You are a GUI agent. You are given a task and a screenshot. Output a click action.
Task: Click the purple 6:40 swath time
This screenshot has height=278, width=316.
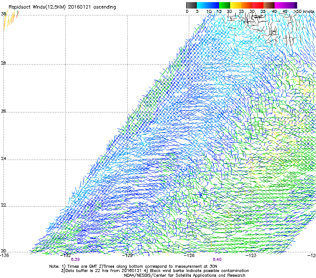[x=217, y=260]
